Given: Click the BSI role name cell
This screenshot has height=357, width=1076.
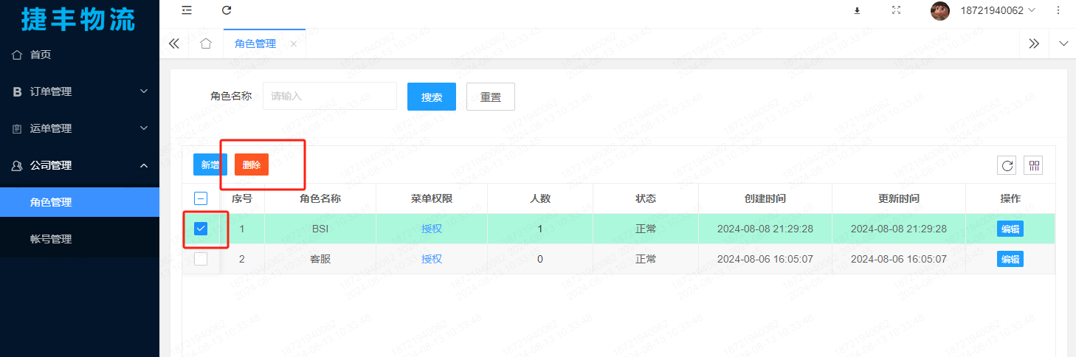Looking at the screenshot, I should [x=320, y=229].
